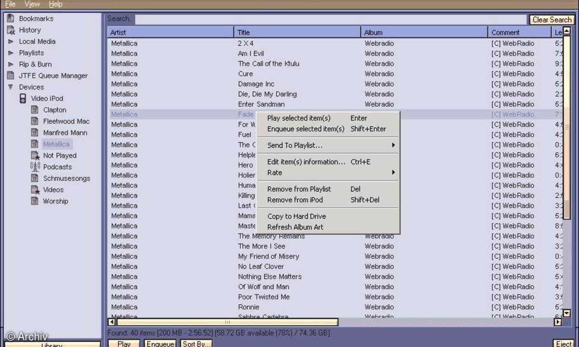Click the Schmusesongs playlist icon

coord(34,178)
